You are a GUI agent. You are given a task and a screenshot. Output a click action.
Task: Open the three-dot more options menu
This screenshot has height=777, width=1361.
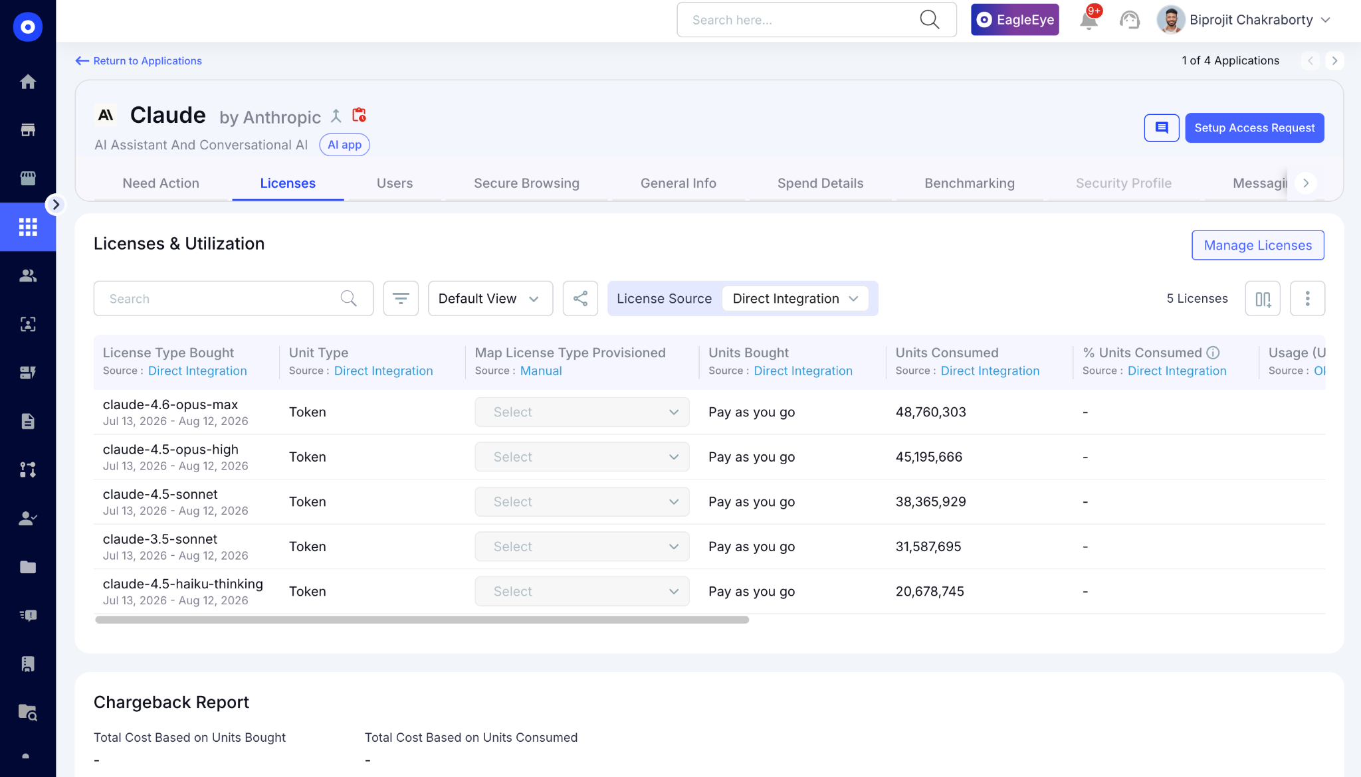pos(1307,298)
